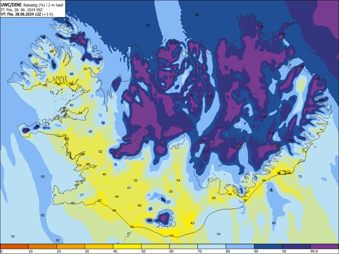Click the pale yellow 50–60 legend swatch
Screen dimensions: 339x254
pyautogui.click(x=155, y=247)
